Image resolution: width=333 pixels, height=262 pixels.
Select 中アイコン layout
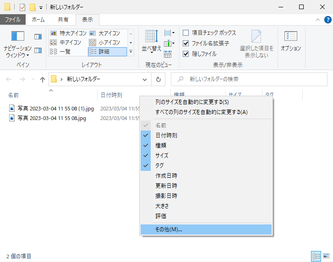68,43
